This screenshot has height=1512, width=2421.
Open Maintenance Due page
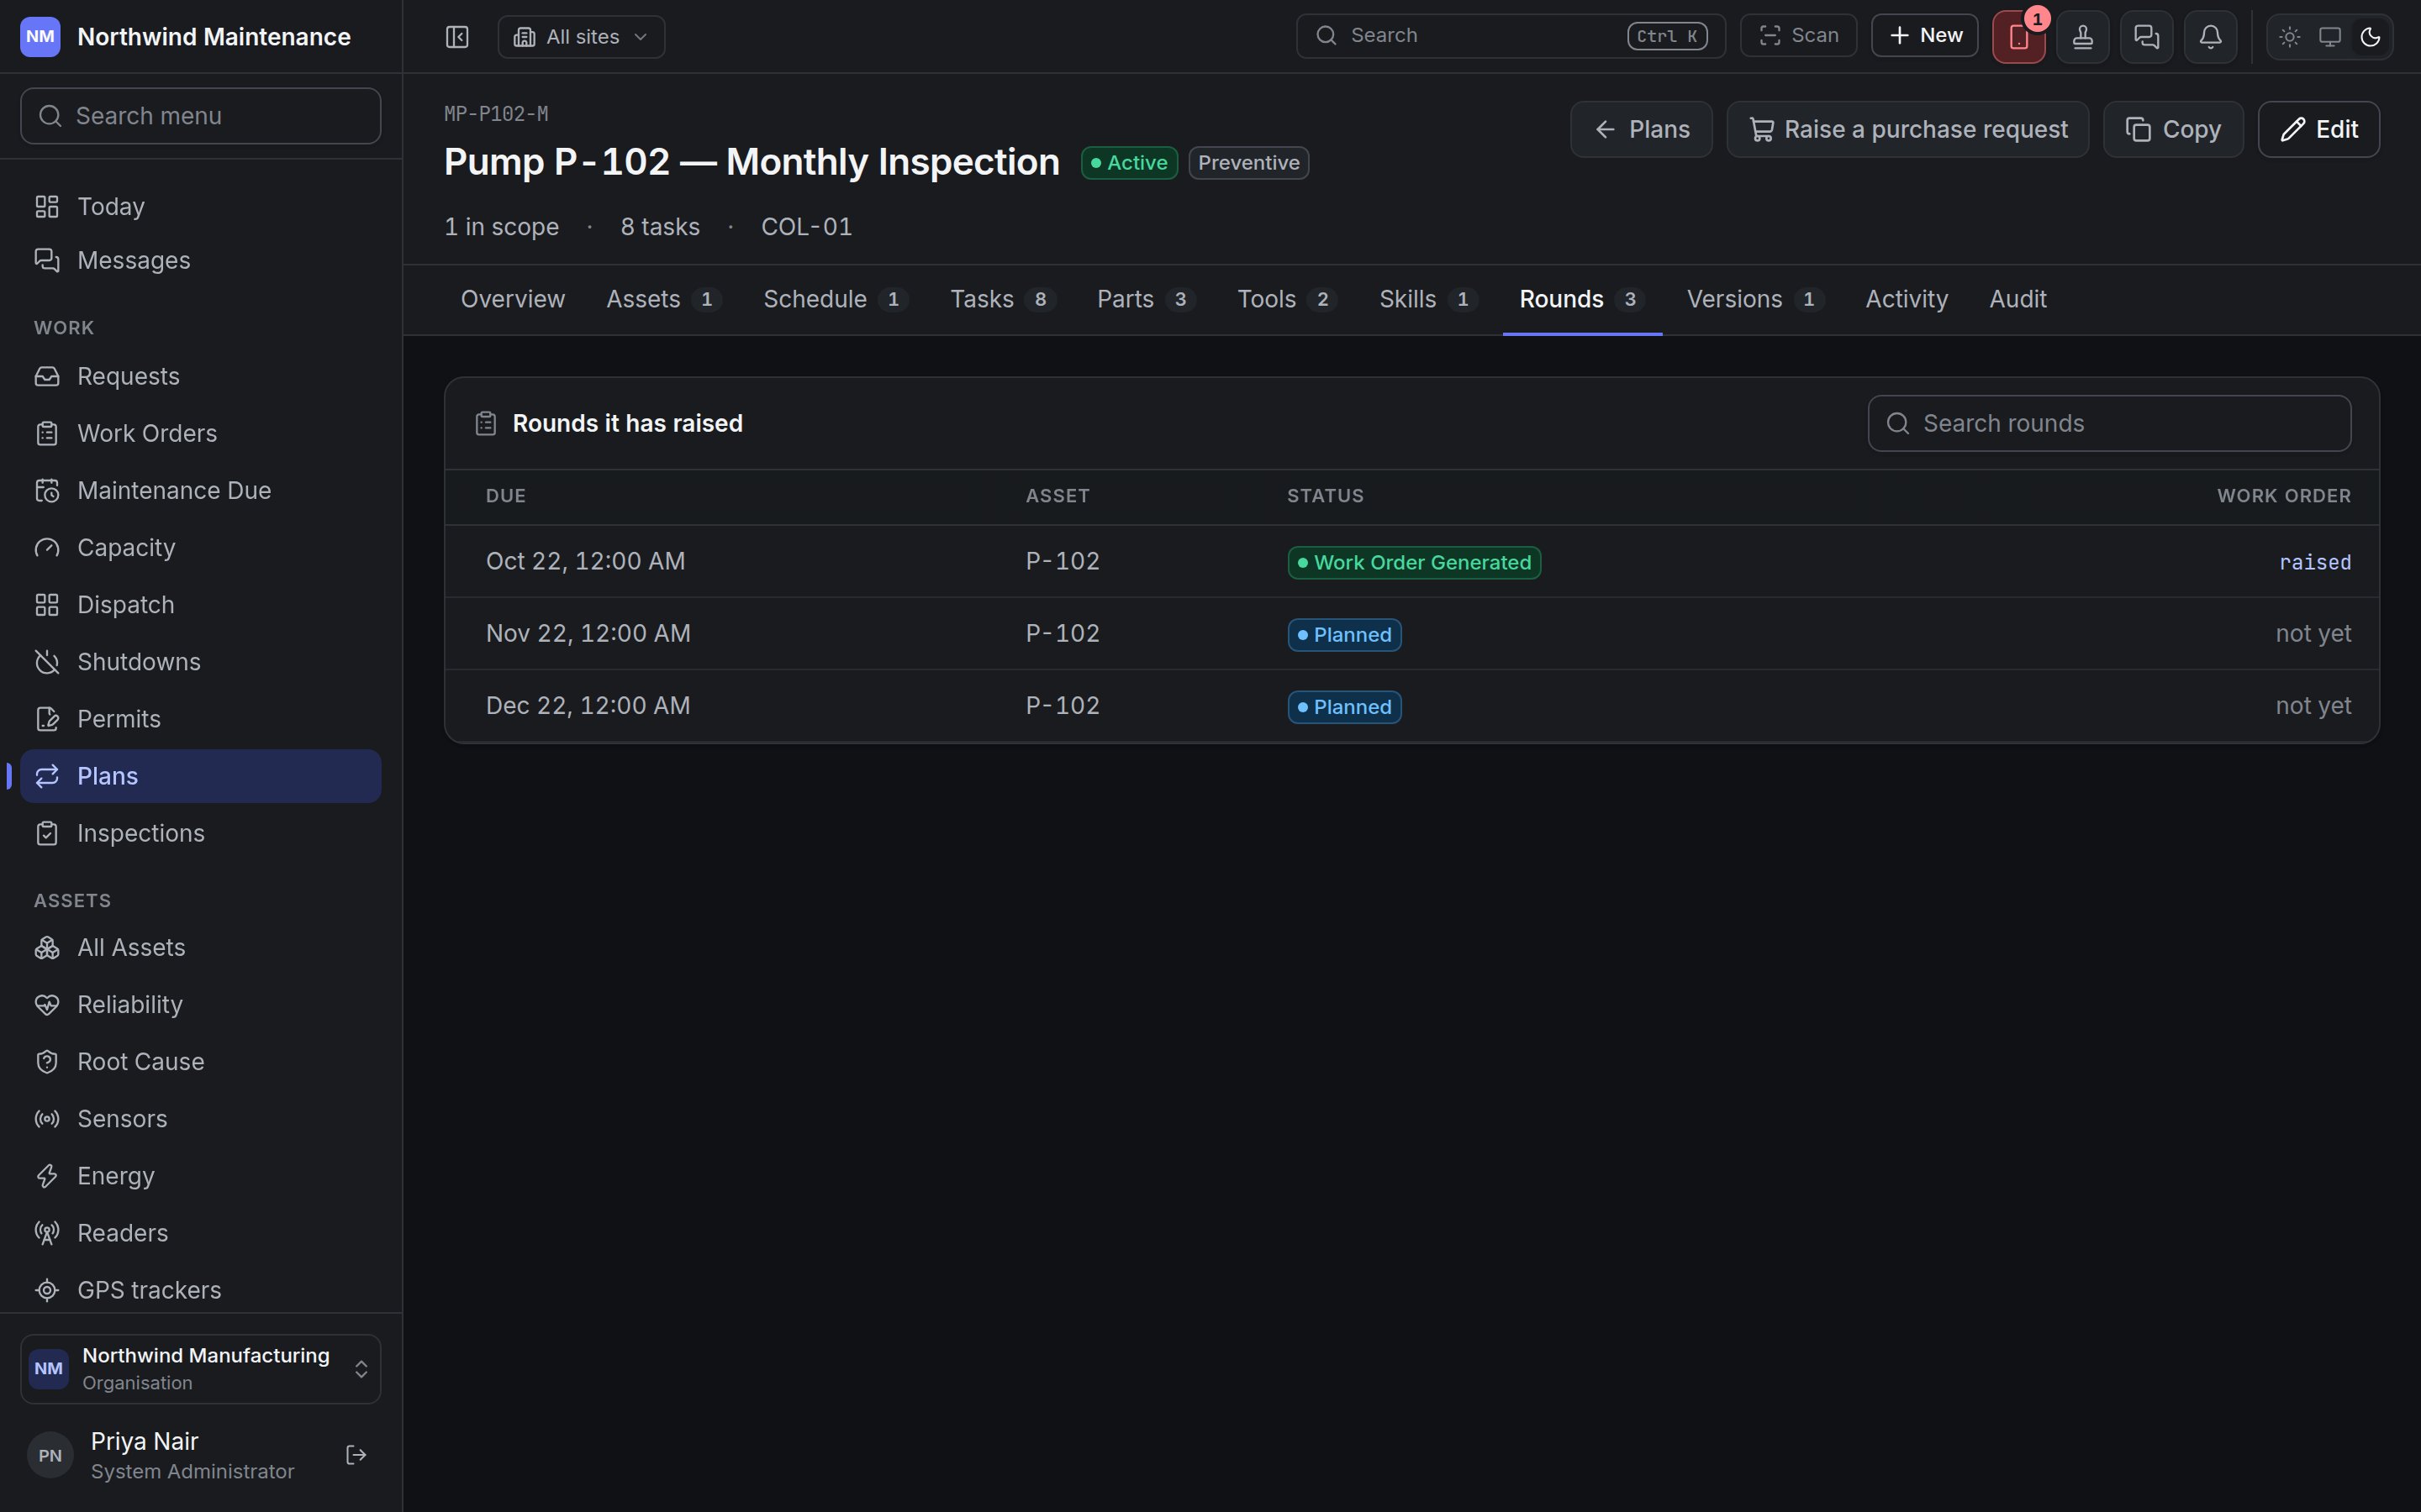(200, 490)
